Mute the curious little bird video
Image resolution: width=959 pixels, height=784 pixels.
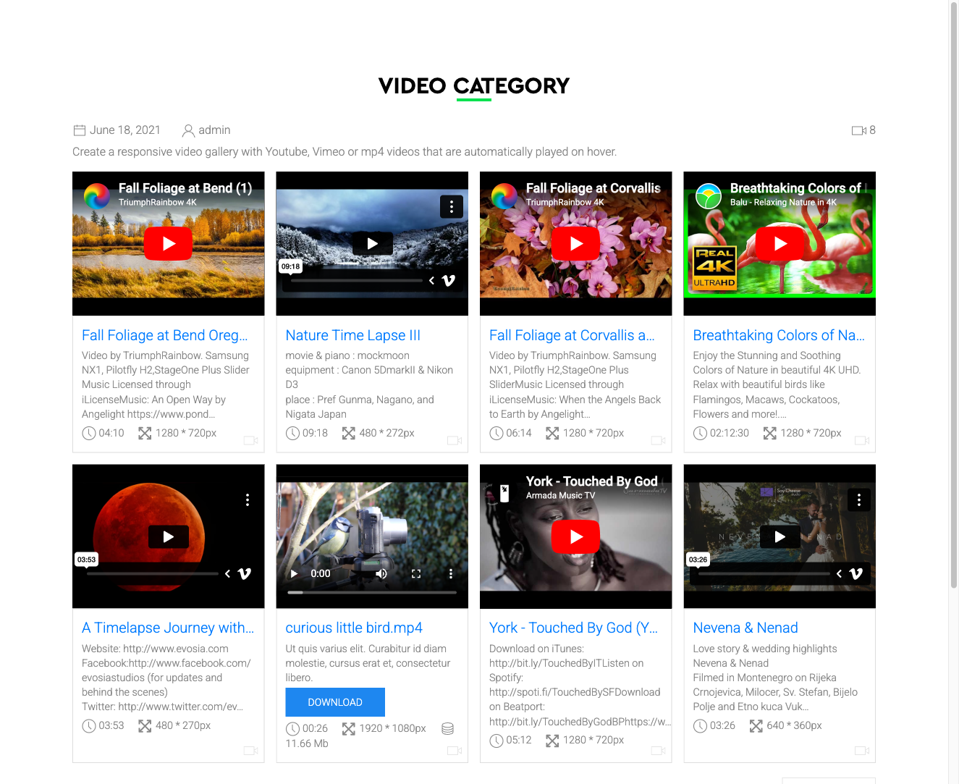tap(381, 573)
